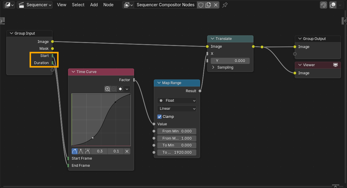Set curve handle type to Vector
The height and width of the screenshot is (188, 347).
click(x=81, y=151)
